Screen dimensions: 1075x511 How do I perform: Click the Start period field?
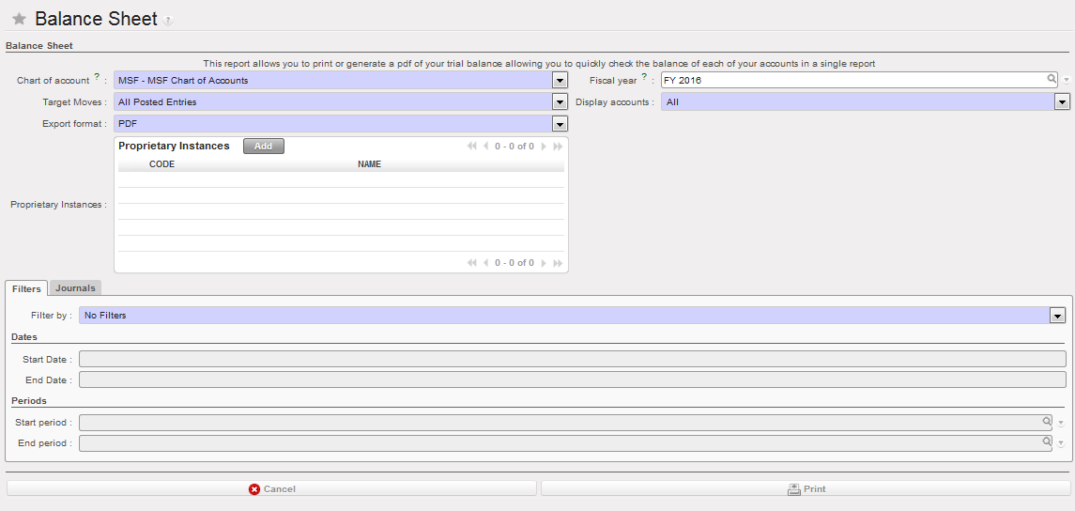click(566, 423)
